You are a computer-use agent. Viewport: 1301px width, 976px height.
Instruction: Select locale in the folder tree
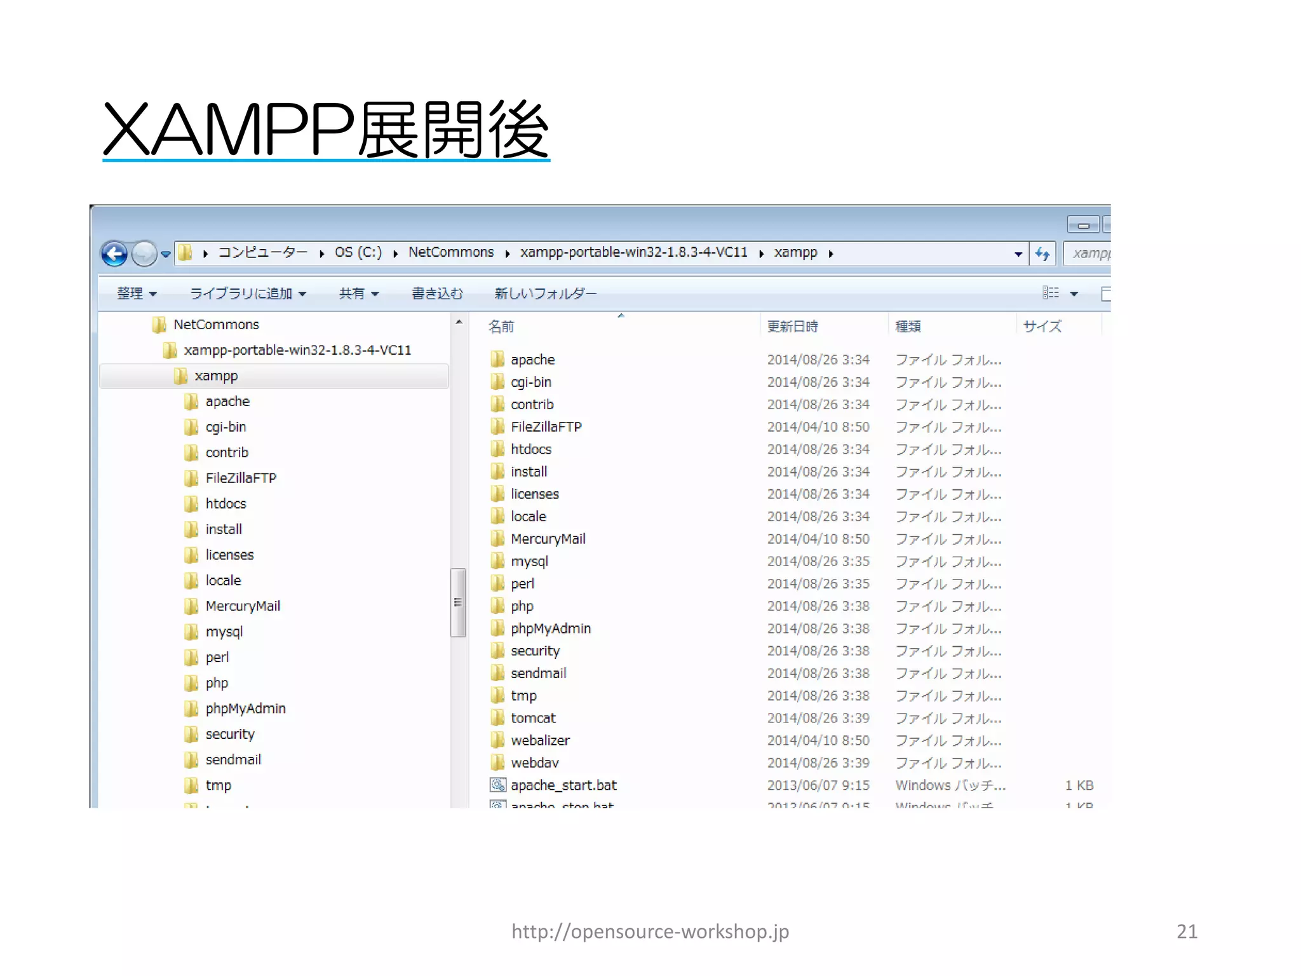(223, 581)
